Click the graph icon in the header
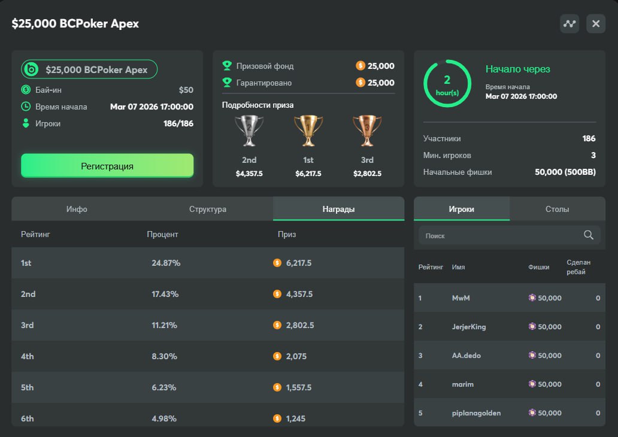 569,23
